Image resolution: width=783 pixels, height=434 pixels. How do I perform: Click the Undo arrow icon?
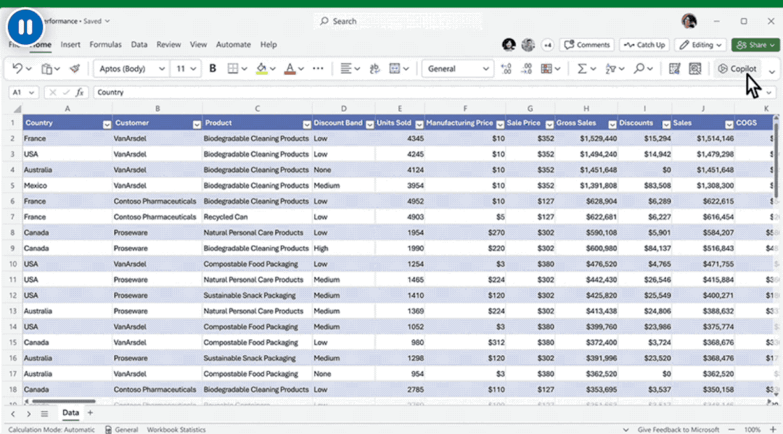tap(17, 68)
